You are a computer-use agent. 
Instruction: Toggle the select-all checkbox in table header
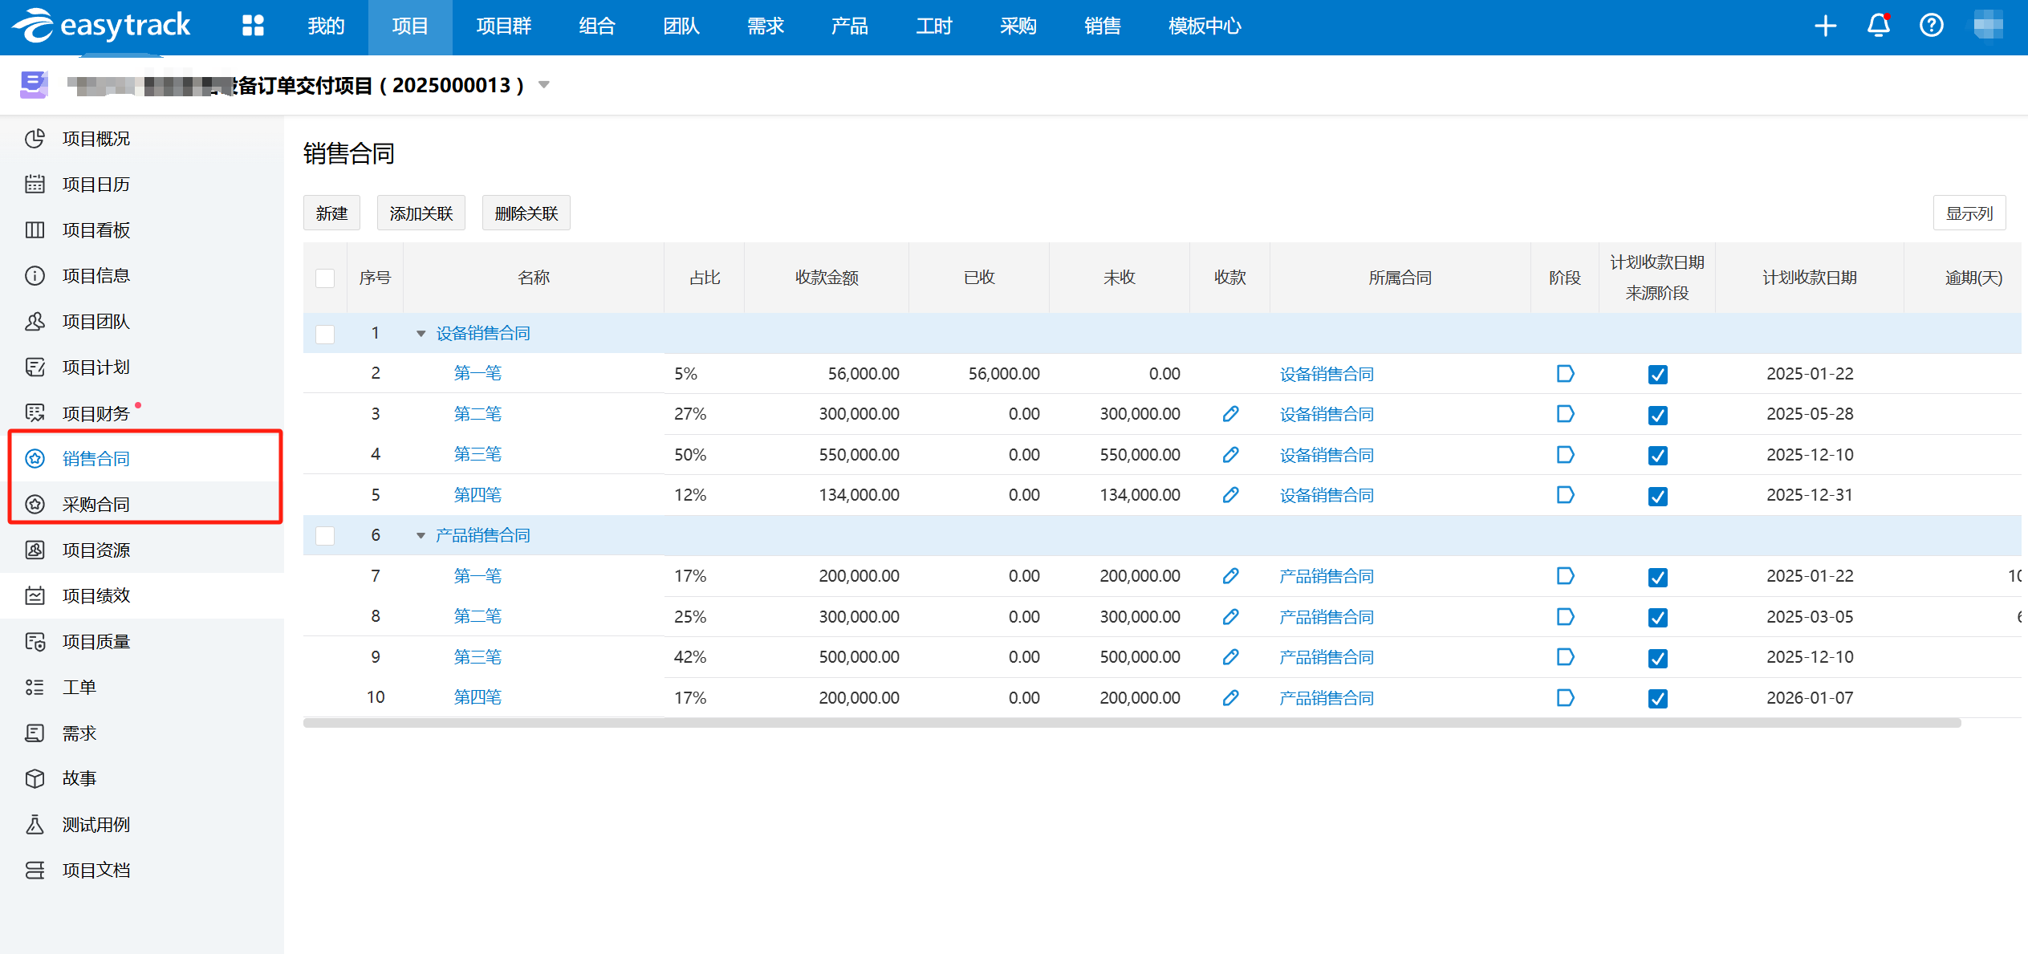point(325,278)
